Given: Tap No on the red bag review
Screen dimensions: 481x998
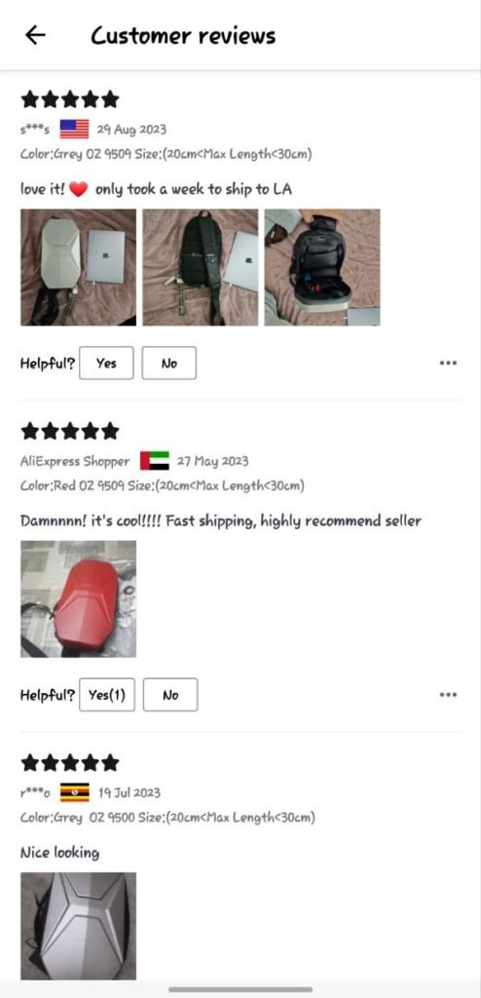Looking at the screenshot, I should coord(170,694).
